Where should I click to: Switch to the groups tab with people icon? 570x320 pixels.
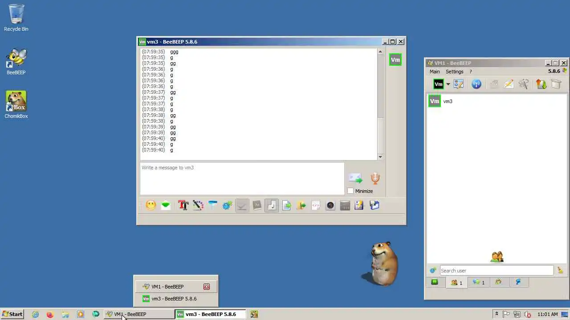tap(499, 282)
